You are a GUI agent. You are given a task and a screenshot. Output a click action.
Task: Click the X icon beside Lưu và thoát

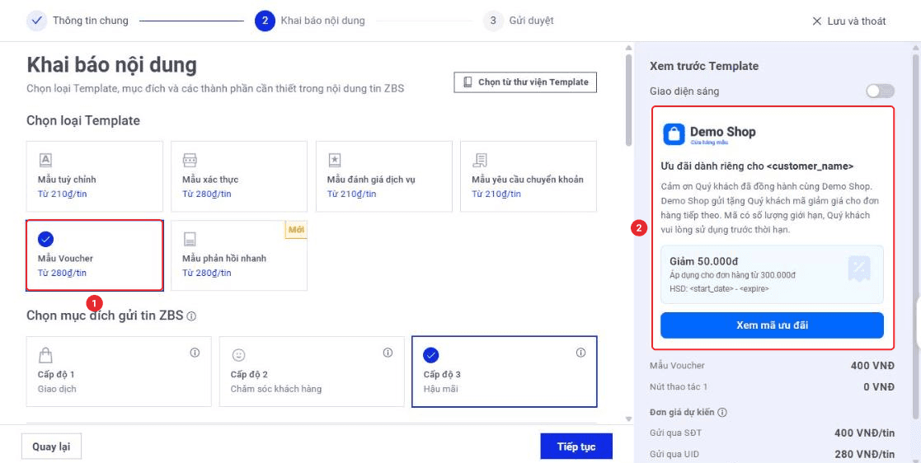pyautogui.click(x=816, y=21)
